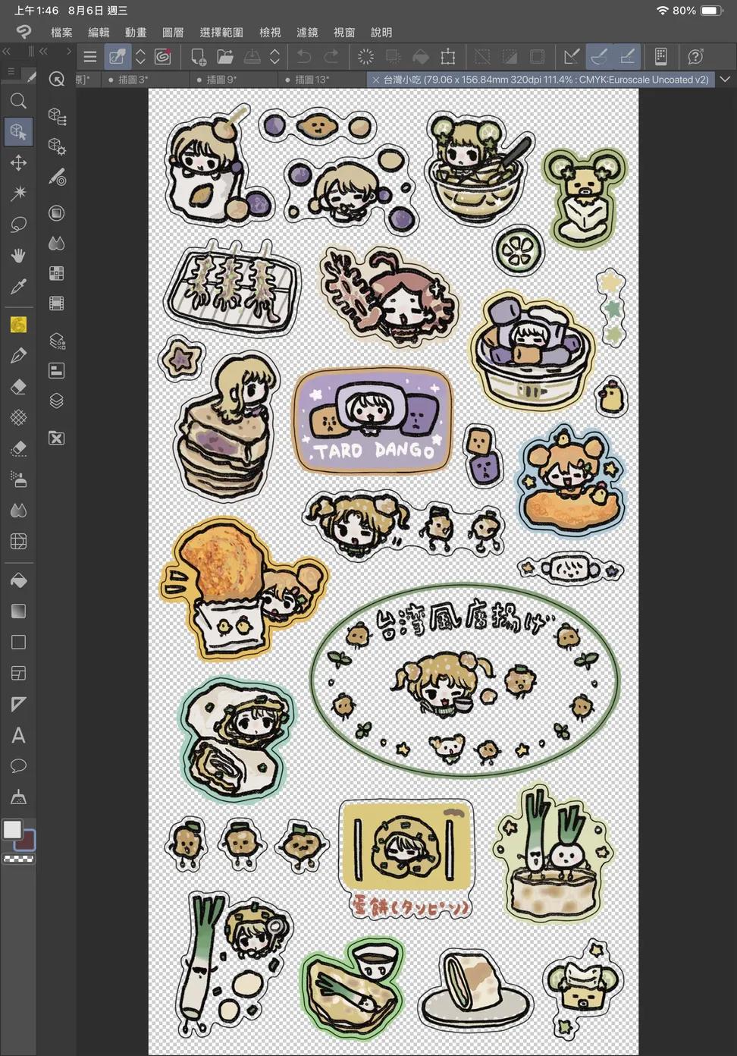737x1056 pixels.
Task: Select the Zoom magnifier tool
Action: 18,101
